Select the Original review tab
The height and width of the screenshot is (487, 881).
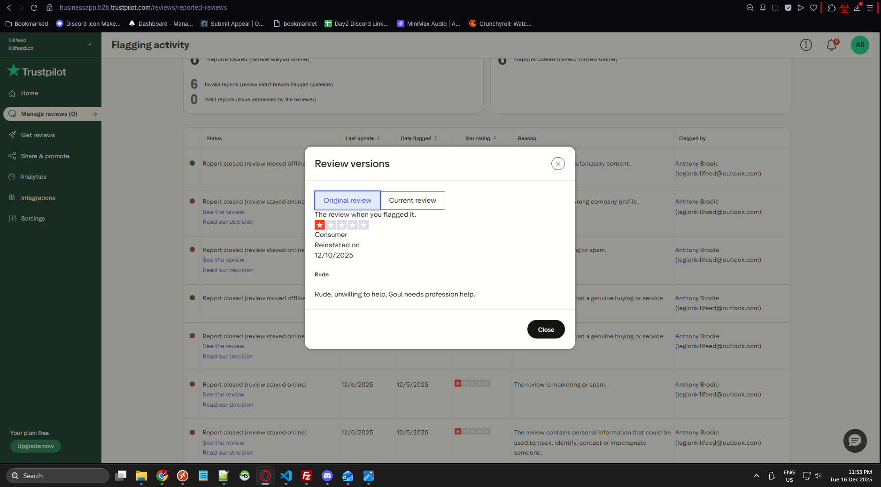(x=348, y=200)
